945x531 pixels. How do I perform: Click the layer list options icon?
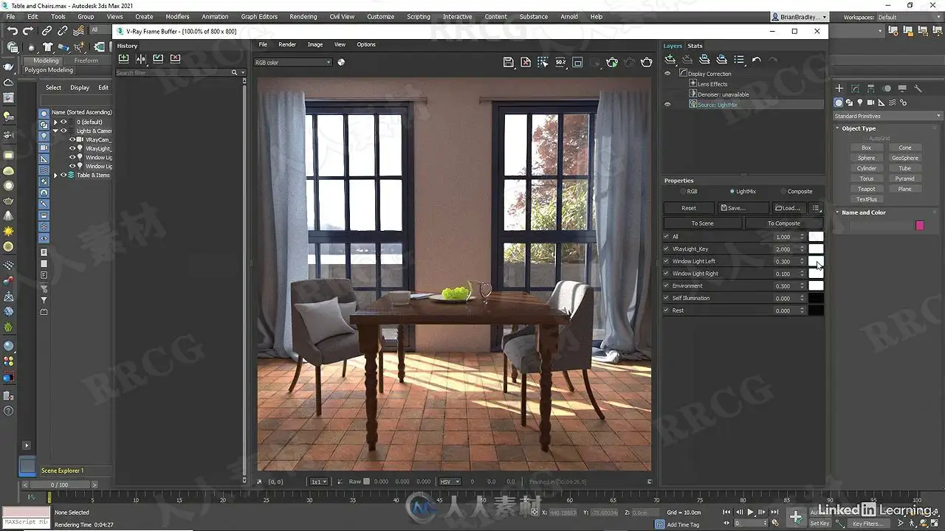pos(739,60)
